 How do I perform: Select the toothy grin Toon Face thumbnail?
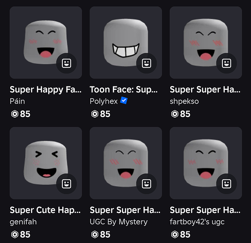pyautogui.click(x=126, y=43)
